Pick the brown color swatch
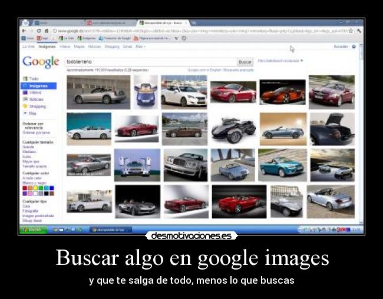Image resolution: width=383 pixels, height=299 pixels. coord(51,193)
